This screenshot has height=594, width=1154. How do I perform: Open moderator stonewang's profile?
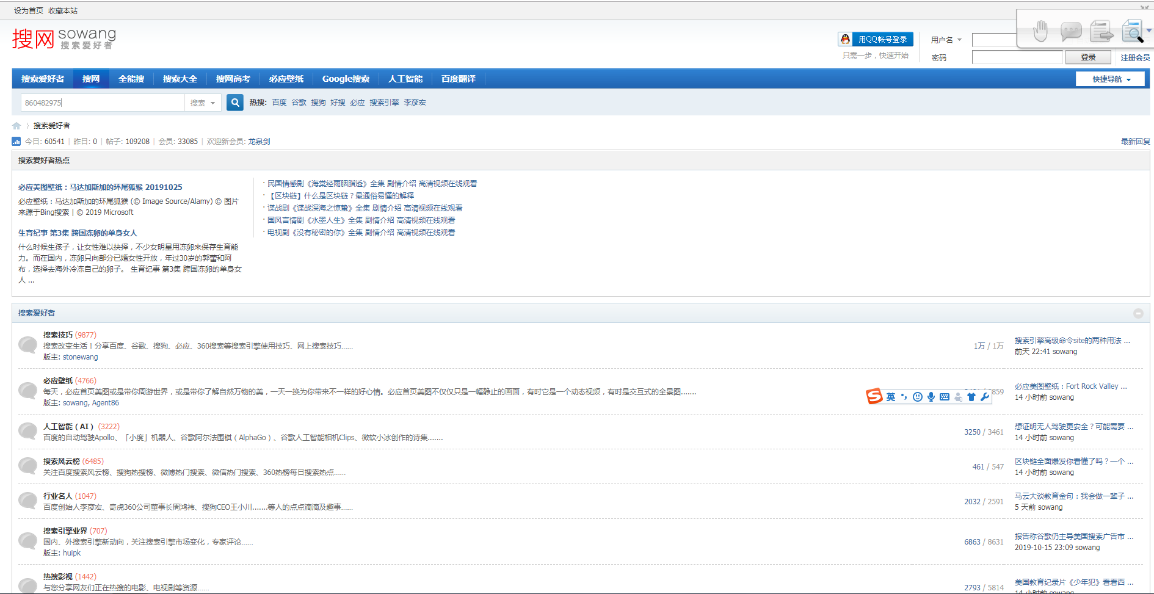point(80,357)
